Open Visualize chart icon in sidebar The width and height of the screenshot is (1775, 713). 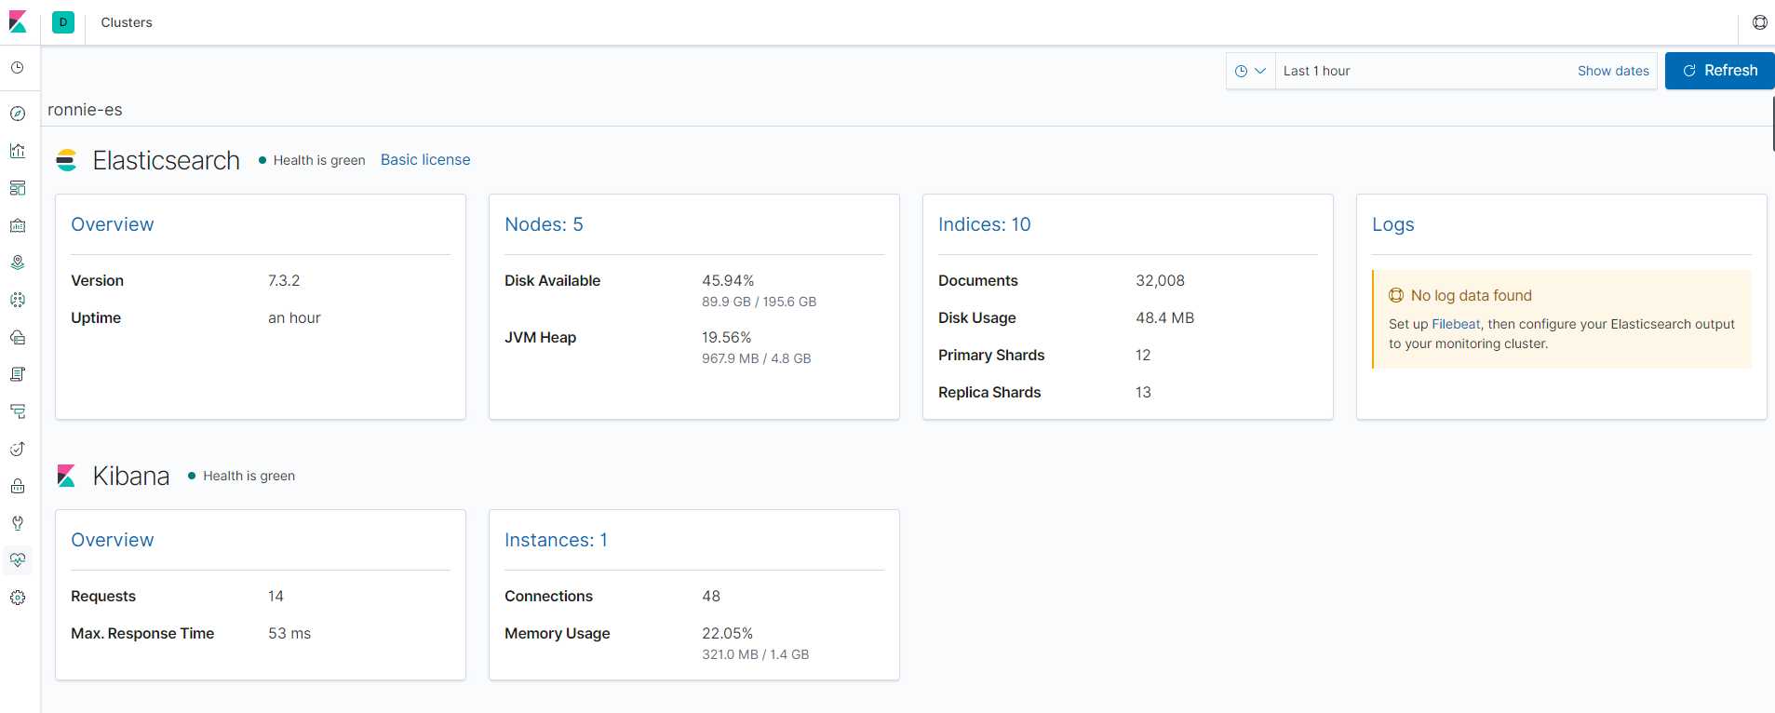tap(18, 151)
